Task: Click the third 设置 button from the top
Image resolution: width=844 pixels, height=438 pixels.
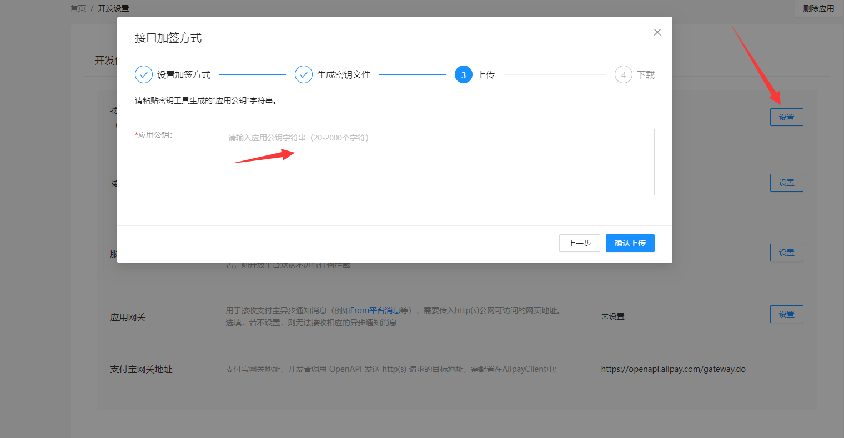Action: tap(786, 253)
